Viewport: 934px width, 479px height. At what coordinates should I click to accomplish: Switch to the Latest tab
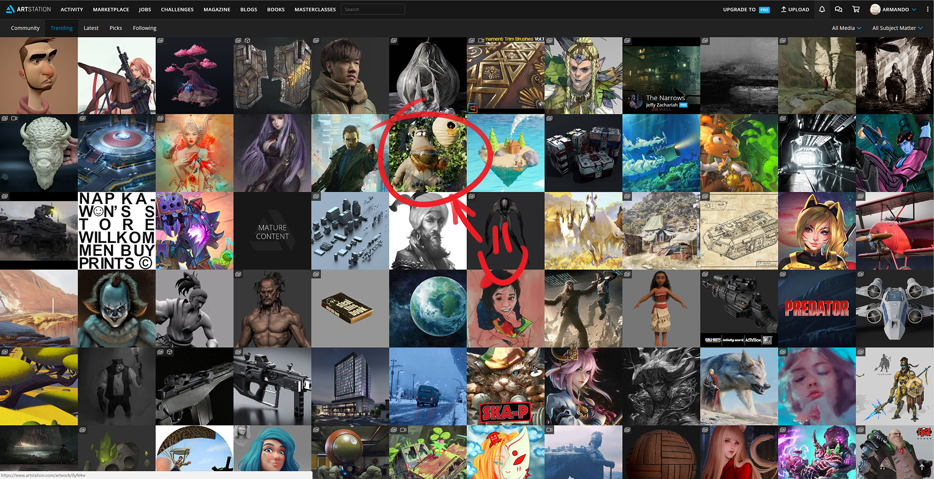[91, 28]
